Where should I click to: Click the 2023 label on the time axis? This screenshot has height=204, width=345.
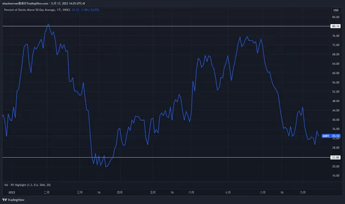pos(12,192)
